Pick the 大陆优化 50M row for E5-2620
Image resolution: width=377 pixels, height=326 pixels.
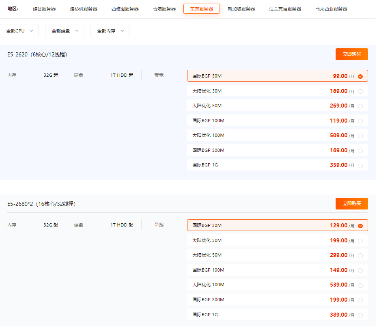(277, 106)
